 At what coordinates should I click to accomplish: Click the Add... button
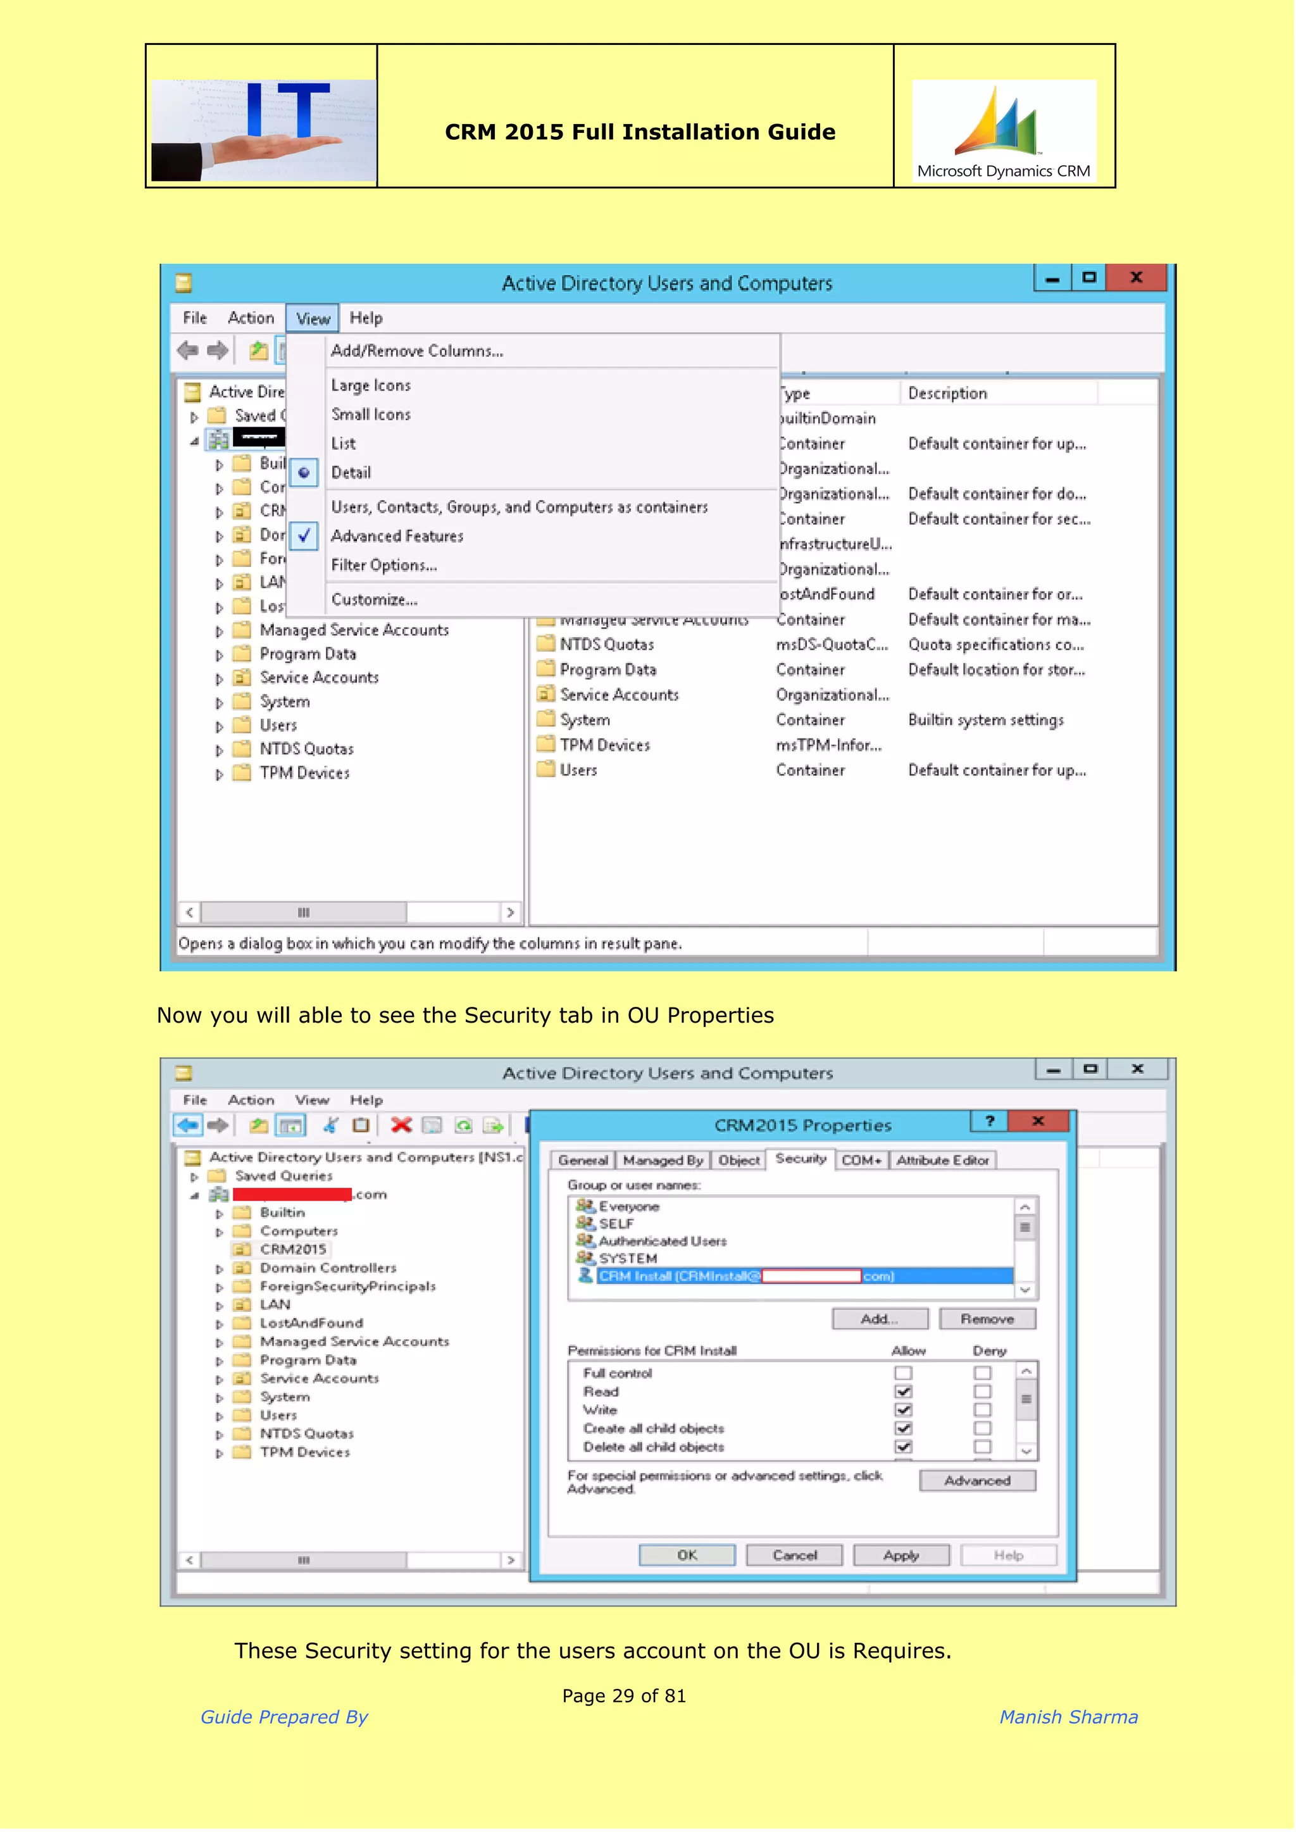(880, 1319)
